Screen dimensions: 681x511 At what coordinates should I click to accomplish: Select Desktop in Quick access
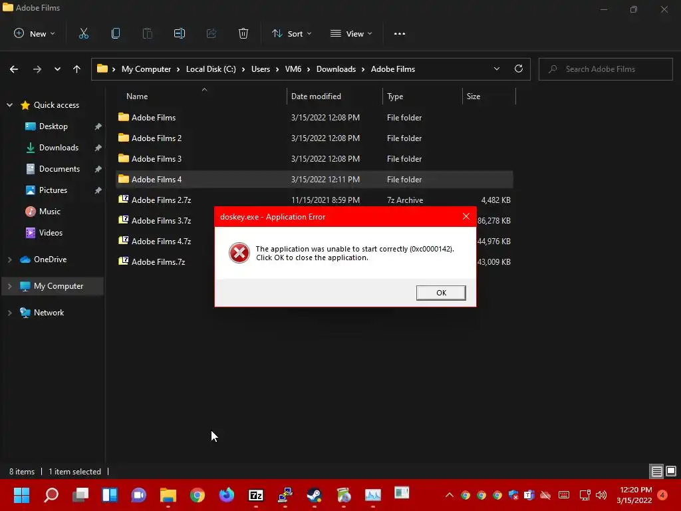click(53, 126)
